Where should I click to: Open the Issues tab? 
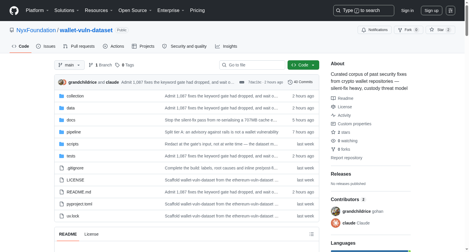pos(46,46)
